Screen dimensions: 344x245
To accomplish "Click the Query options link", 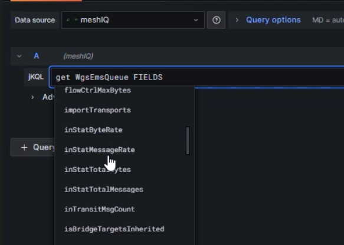I will tap(273, 20).
